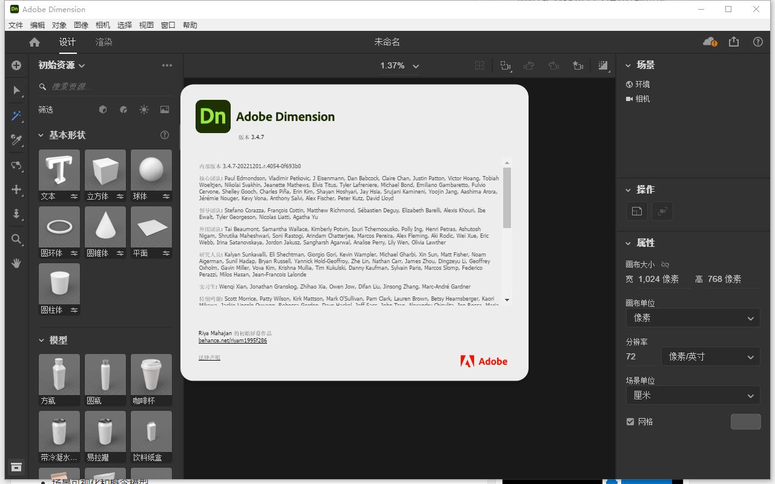
Task: Select the Sampler eyedropper tool
Action: 16,140
